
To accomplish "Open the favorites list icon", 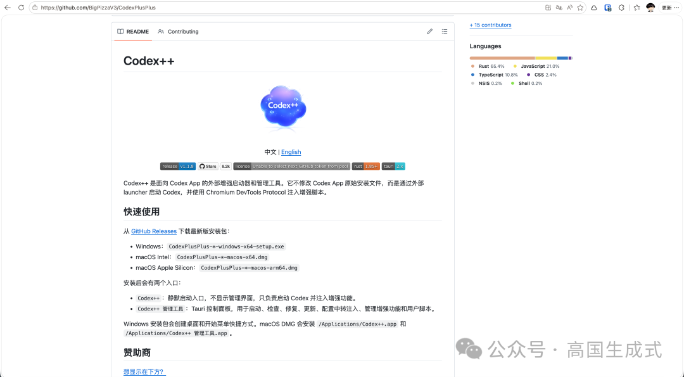I will click(x=637, y=8).
